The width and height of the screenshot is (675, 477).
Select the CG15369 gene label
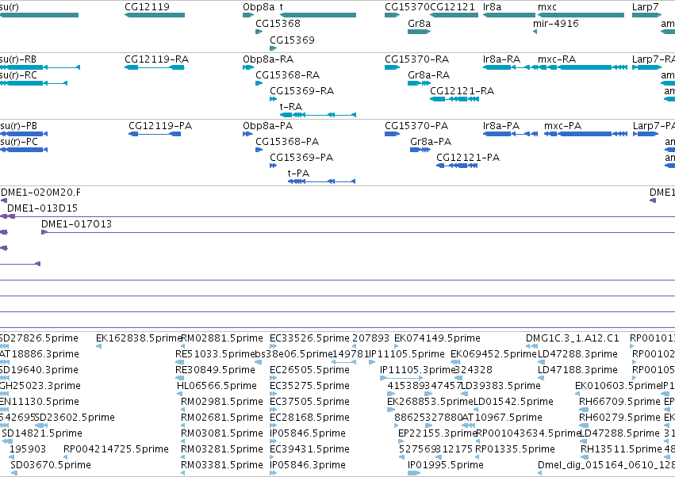pos(292,40)
